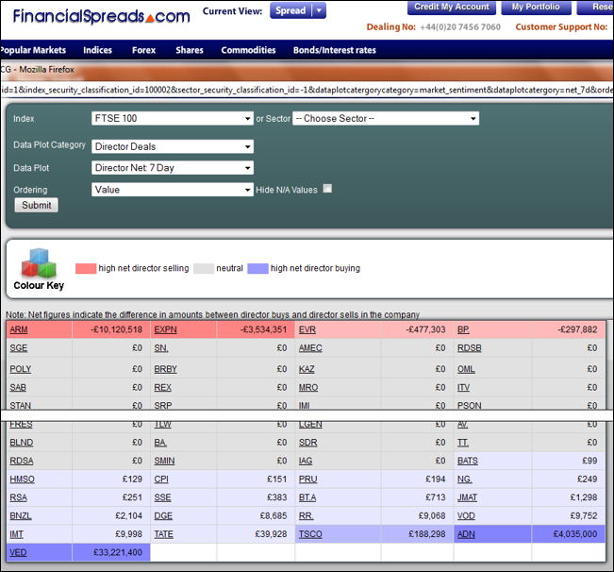Click the £33,221,400 value cell
614x572 pixels.
111,552
